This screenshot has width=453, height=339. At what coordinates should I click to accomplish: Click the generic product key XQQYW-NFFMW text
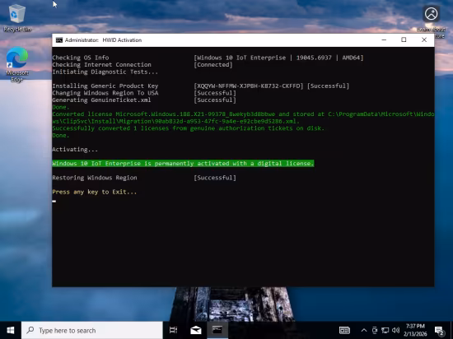coord(249,86)
